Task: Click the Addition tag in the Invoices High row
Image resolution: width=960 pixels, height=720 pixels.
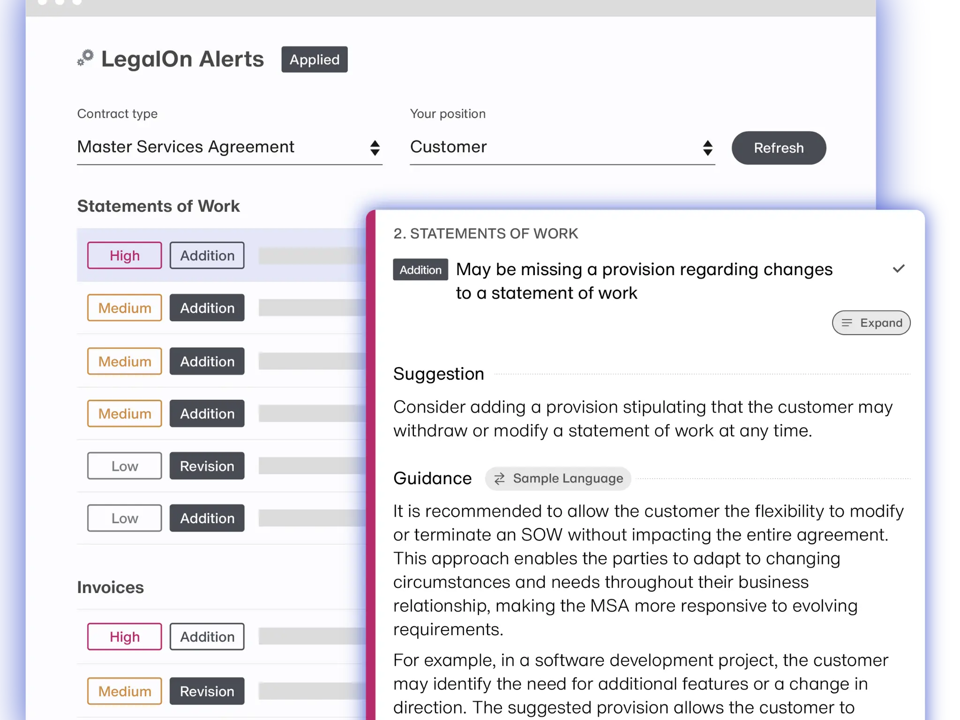Action: point(207,637)
